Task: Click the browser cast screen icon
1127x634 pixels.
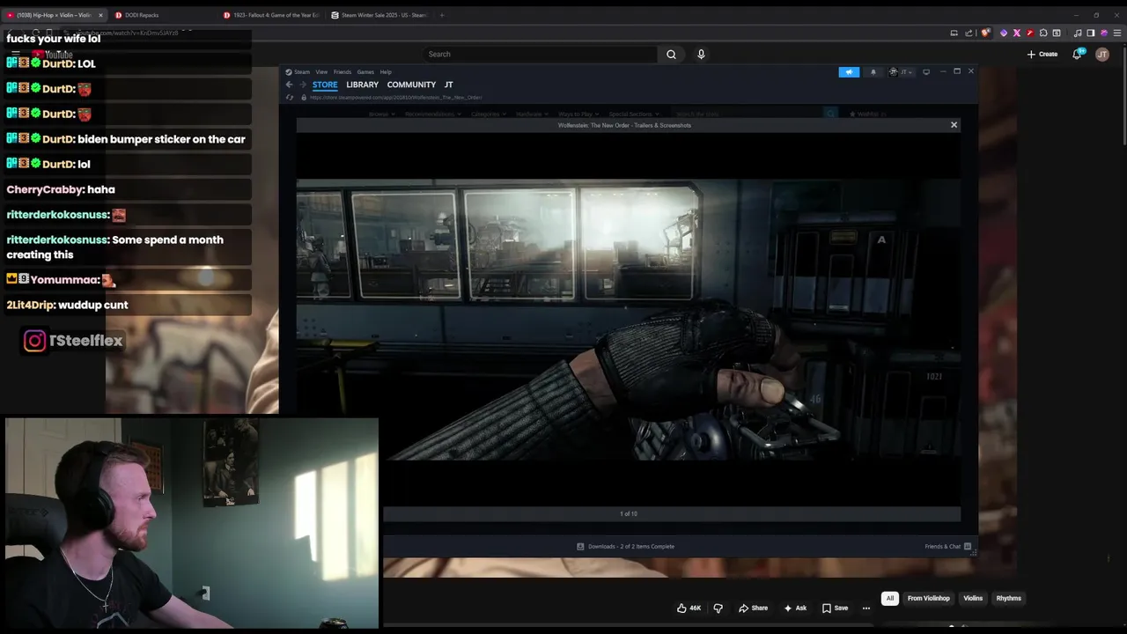Action: [x=954, y=33]
